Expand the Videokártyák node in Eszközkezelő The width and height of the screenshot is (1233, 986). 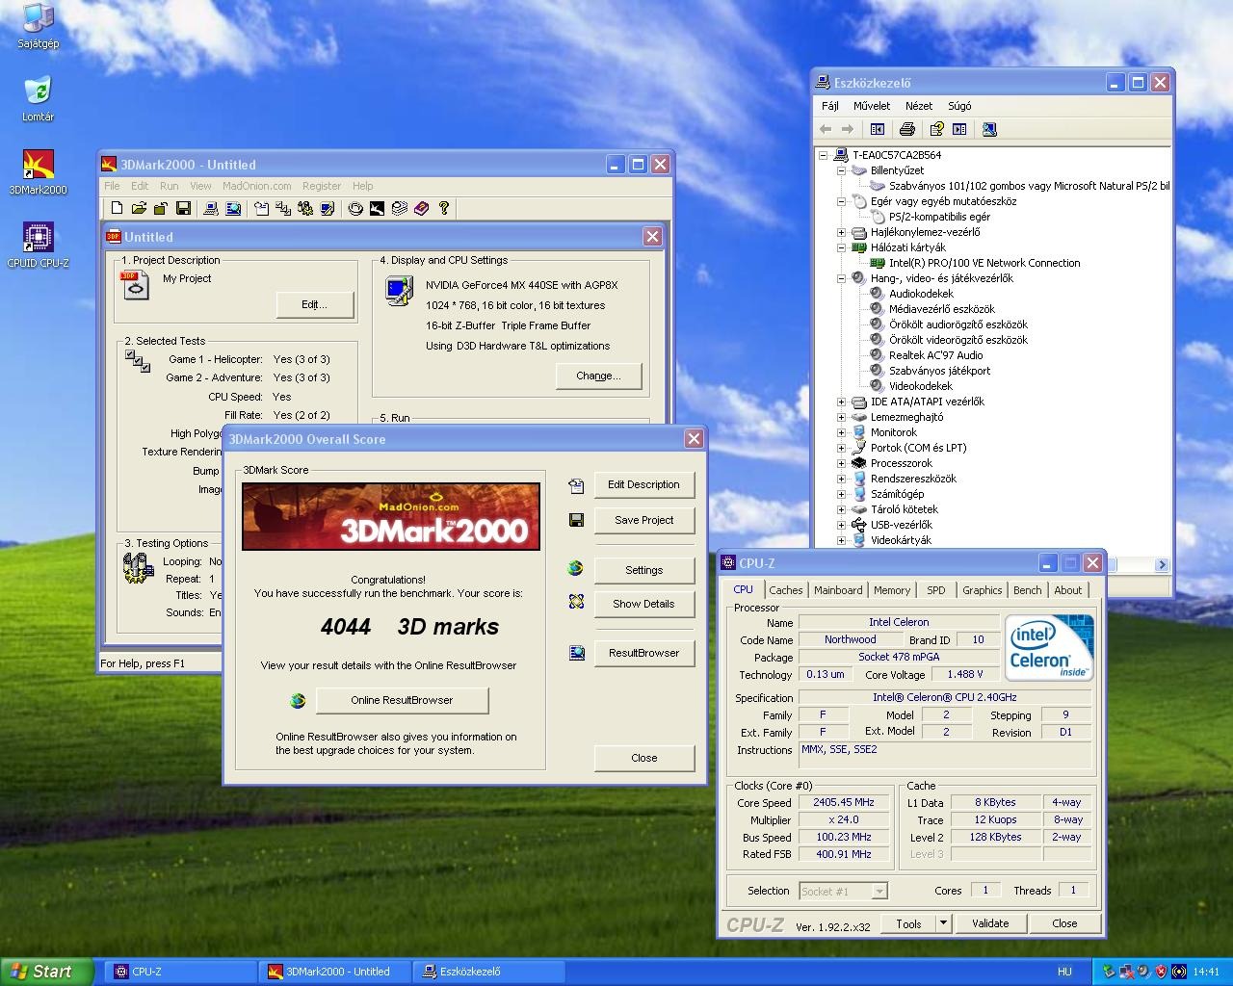click(x=841, y=540)
